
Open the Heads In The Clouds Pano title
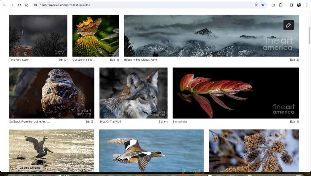pos(140,60)
